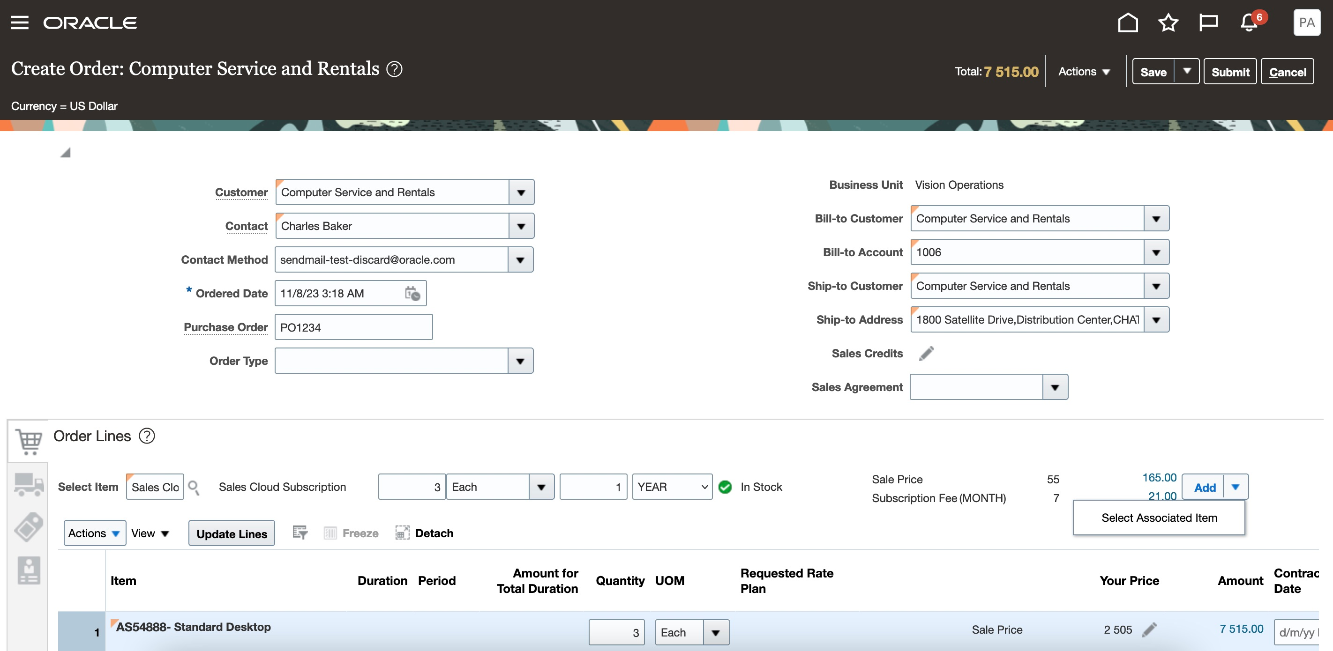Click 165.00 sale price link

pos(1159,477)
